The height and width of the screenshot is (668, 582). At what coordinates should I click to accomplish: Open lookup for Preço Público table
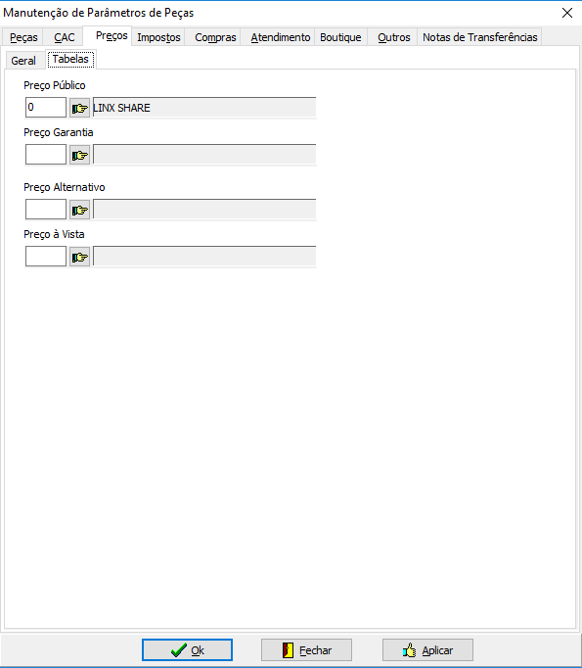pyautogui.click(x=79, y=108)
